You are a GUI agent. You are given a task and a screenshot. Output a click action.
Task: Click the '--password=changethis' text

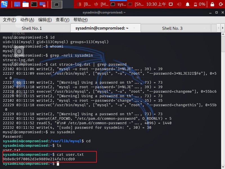(174, 105)
